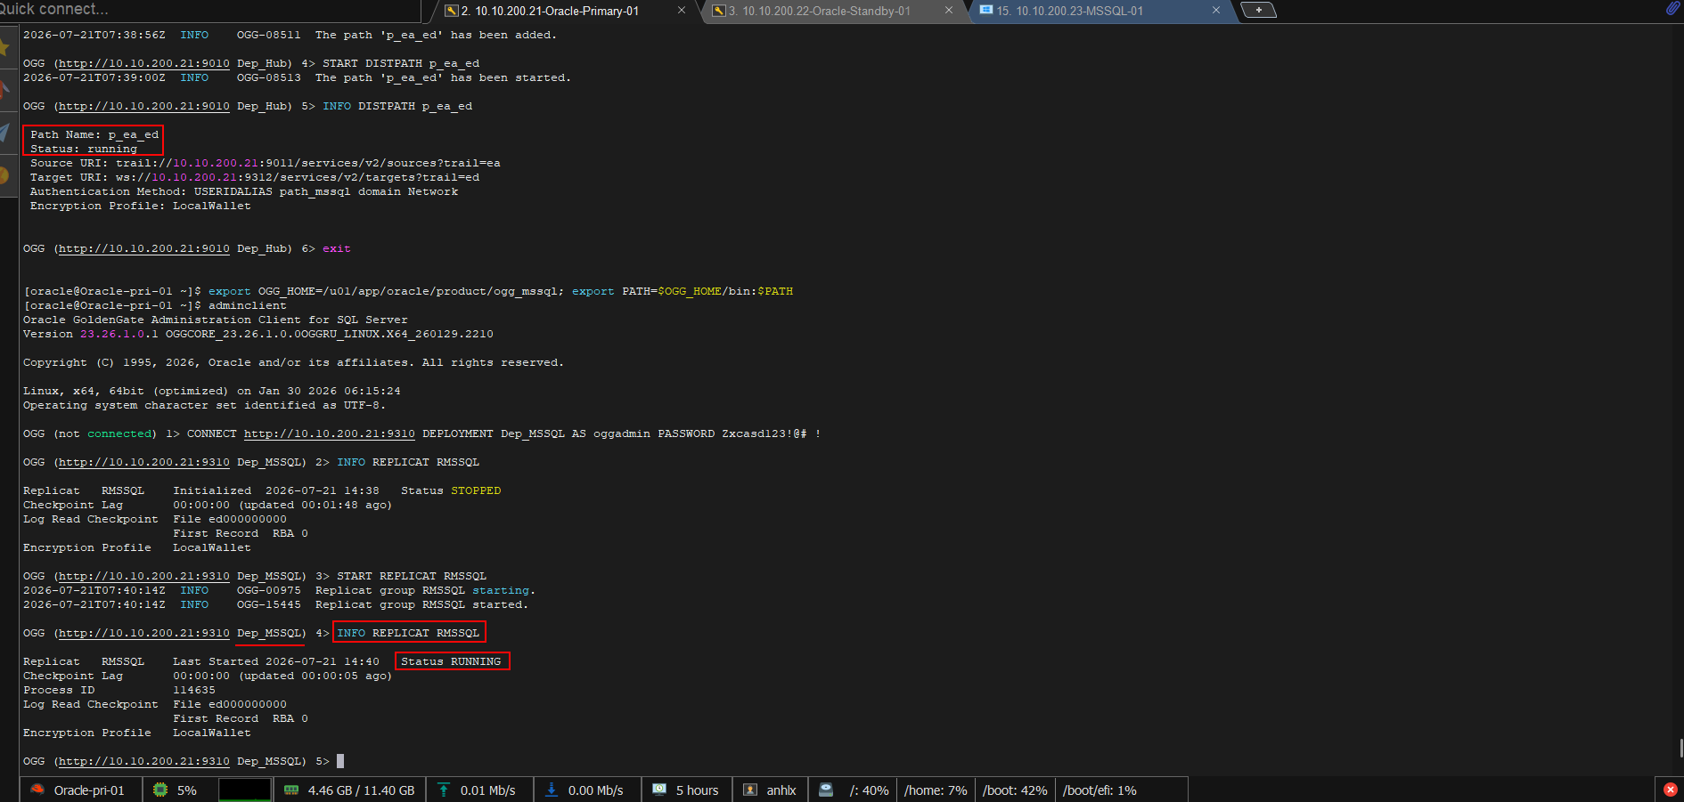Open the 9010 link on START DISTPATH line
The height and width of the screenshot is (802, 1684).
[144, 63]
